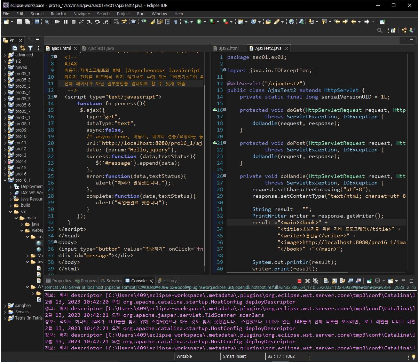Image resolution: width=418 pixels, height=362 pixels.
Task: Toggle Skip All Breakpoints icon
Action: (x=47, y=22)
